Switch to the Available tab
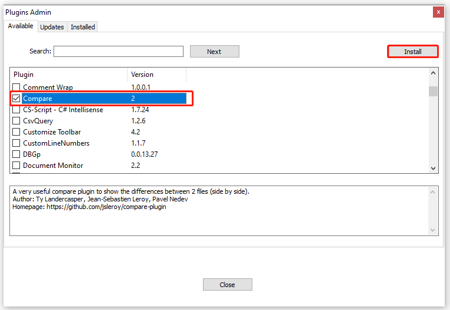This screenshot has width=450, height=310. 21,26
